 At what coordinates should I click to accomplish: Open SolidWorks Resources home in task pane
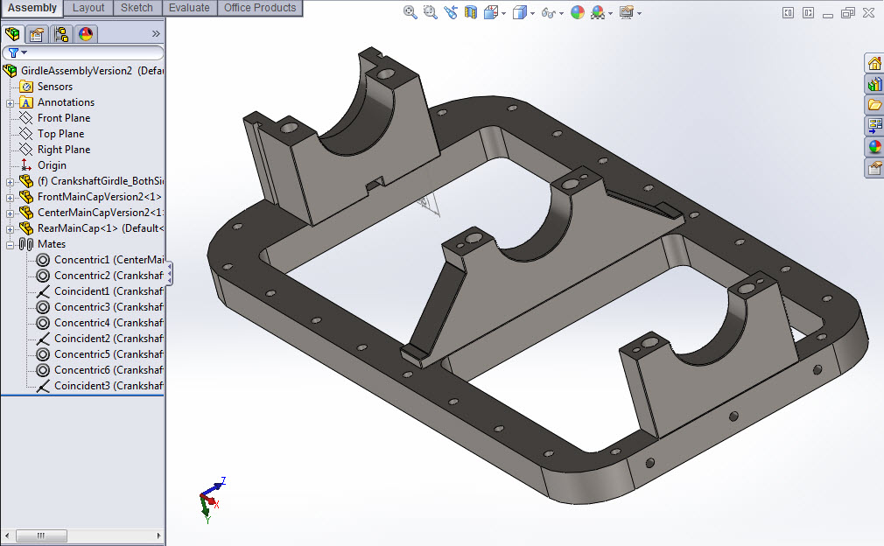(873, 63)
